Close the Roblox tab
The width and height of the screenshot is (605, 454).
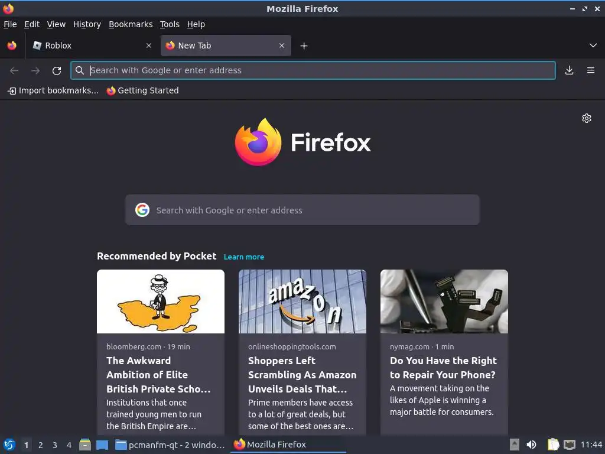click(149, 46)
